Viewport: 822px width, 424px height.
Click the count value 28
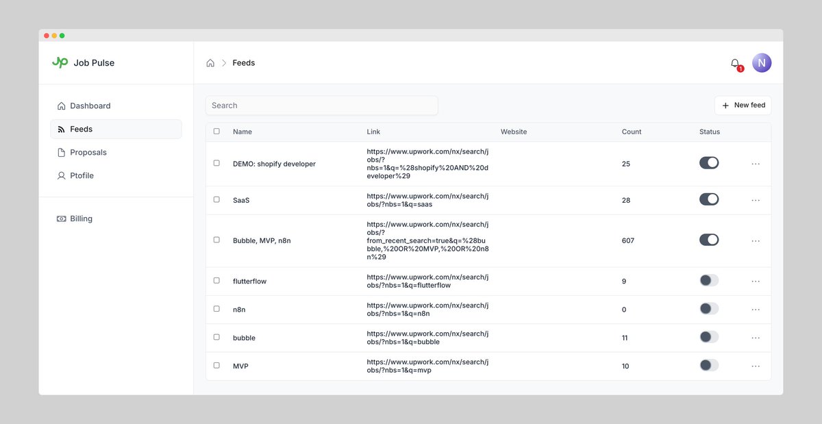click(626, 201)
